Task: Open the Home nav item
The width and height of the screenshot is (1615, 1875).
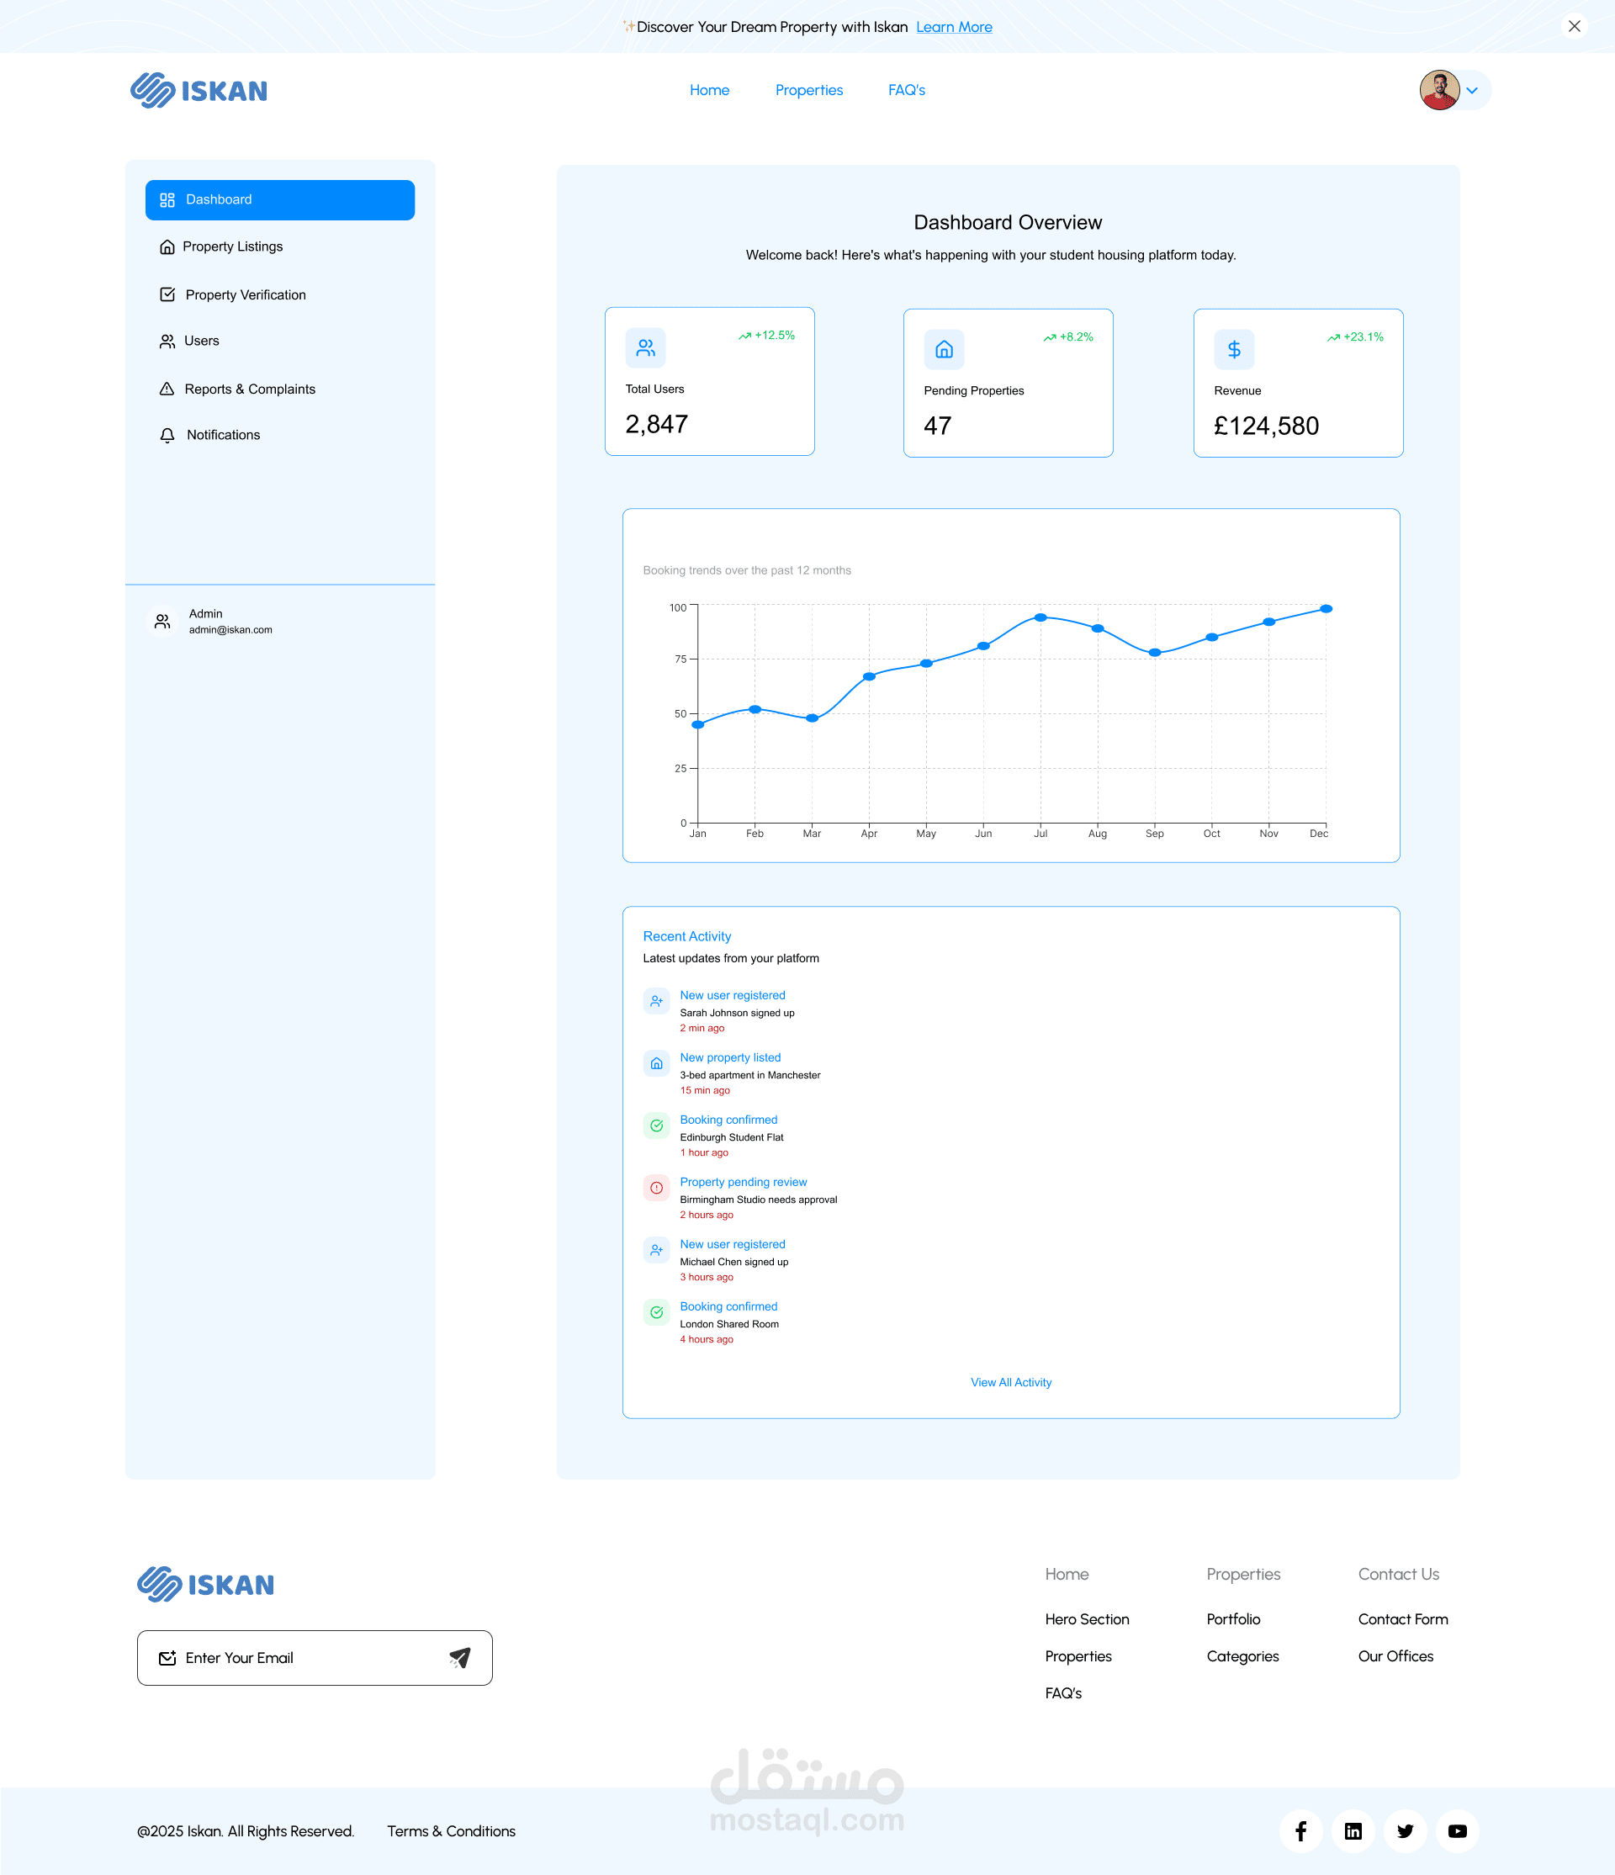Action: 709,91
